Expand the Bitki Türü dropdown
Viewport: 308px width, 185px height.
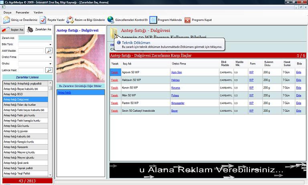pyautogui.click(x=50, y=44)
